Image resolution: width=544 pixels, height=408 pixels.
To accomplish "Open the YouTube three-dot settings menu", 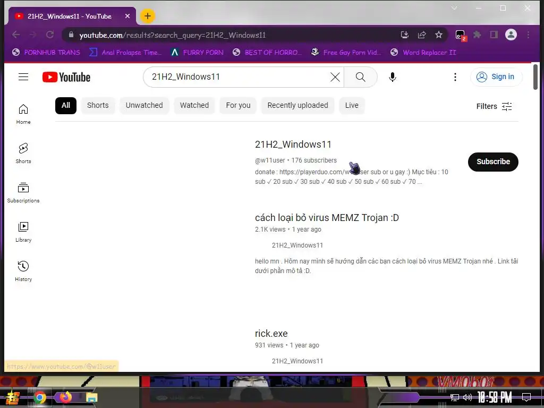I will [x=455, y=77].
